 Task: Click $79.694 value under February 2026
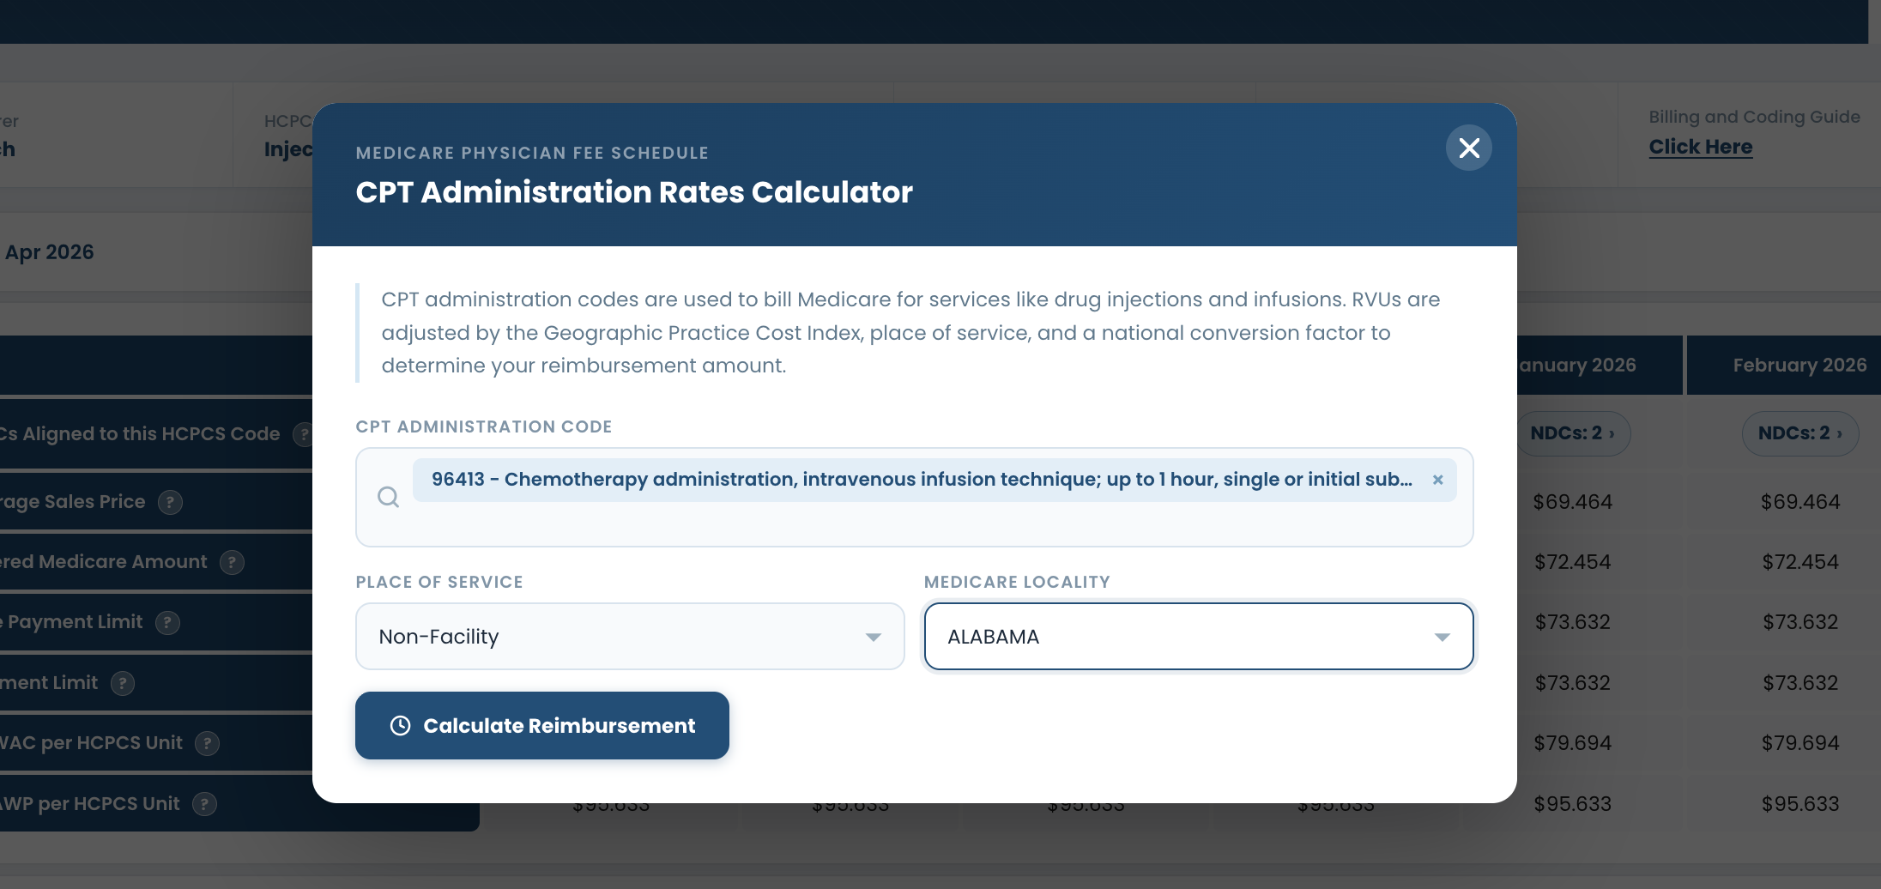(1800, 743)
